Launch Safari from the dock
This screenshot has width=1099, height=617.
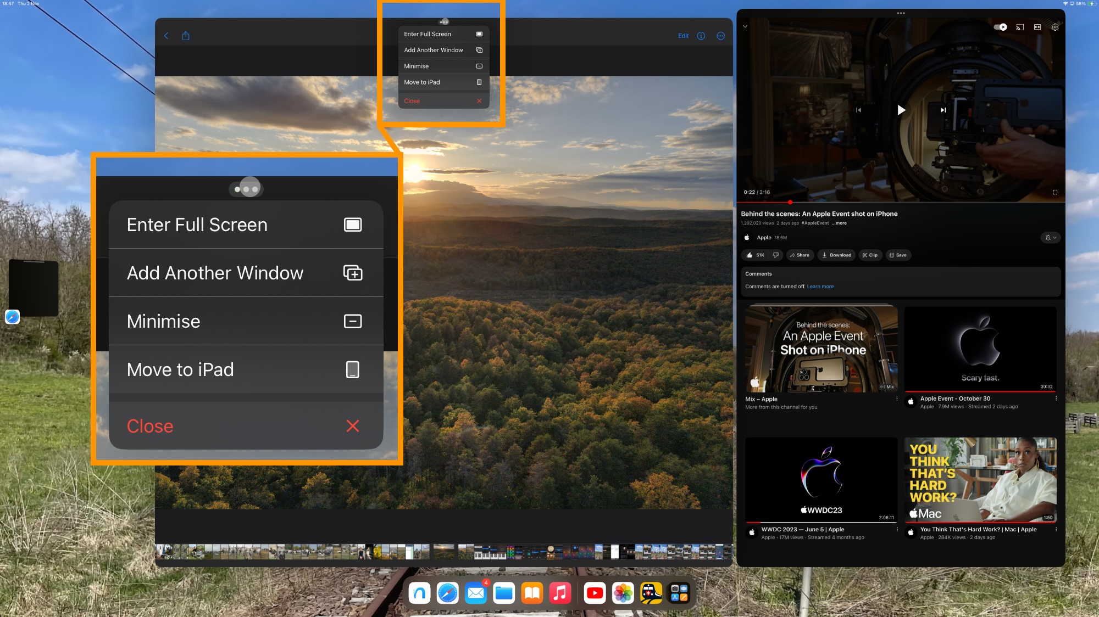click(x=448, y=593)
